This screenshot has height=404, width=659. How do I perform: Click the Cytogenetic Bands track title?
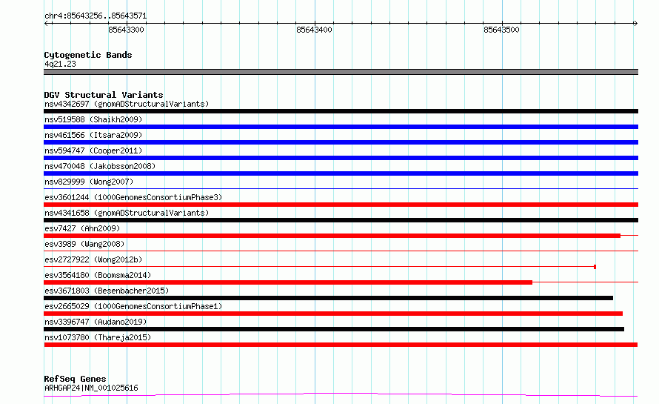[x=88, y=55]
